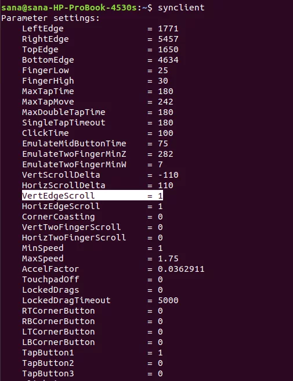This screenshot has width=293, height=381.
Task: Click the HorizTwoFingerScroll value 0
Action: pyautogui.click(x=160, y=238)
